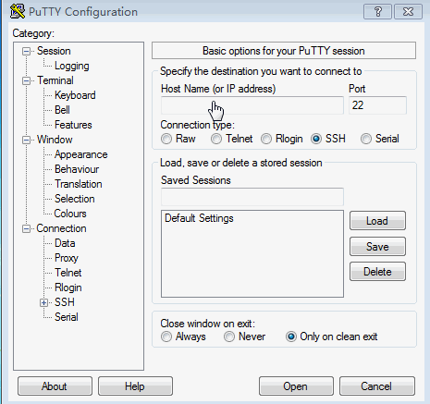Screen dimensions: 430x404
Task: Click the Delete session button
Action: [377, 272]
